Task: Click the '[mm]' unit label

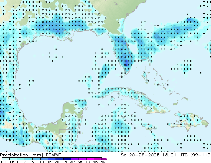Action: point(37,155)
